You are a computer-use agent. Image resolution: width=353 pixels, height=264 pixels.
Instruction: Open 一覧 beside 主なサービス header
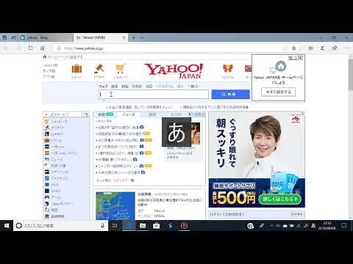coord(85,114)
